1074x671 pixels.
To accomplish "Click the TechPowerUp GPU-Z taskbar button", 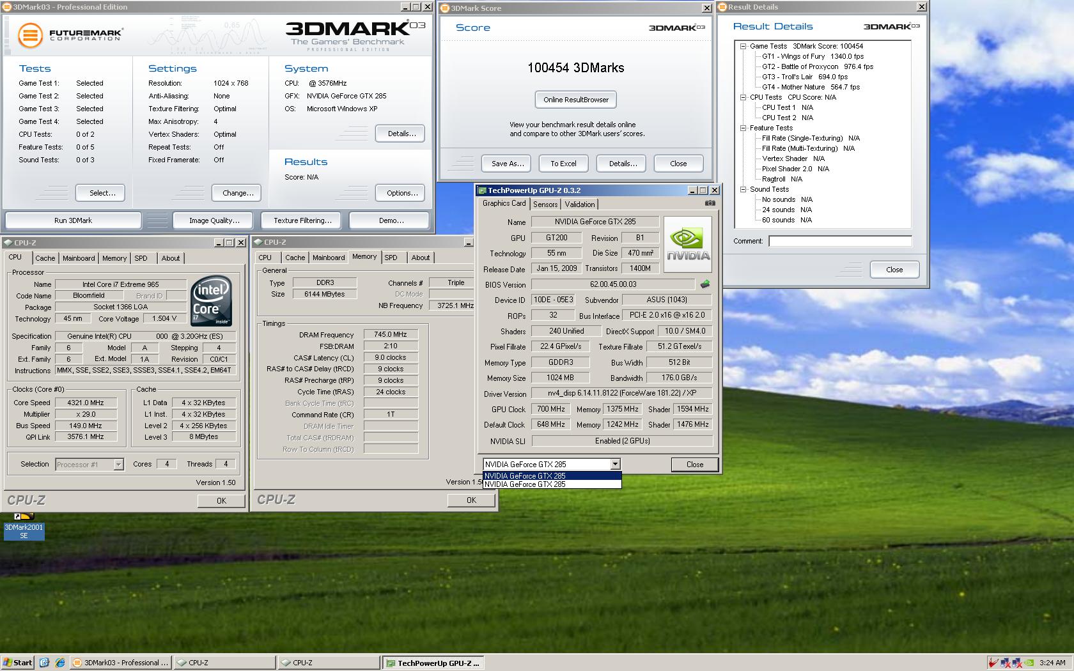I will tap(433, 663).
